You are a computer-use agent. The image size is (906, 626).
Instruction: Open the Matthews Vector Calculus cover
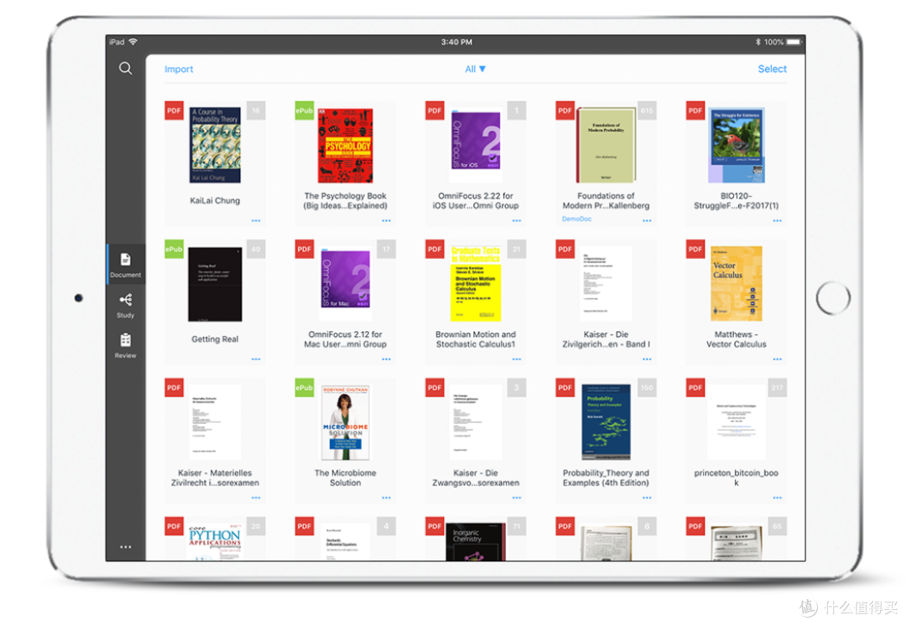[737, 283]
